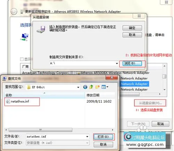Cancel the Update Driver wizard
The image size is (174, 151).
pos(160,124)
